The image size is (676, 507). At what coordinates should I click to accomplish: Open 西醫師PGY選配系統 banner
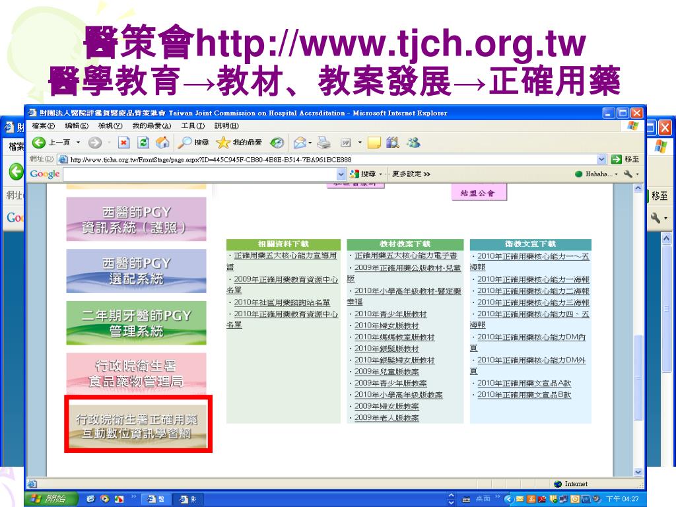click(136, 271)
